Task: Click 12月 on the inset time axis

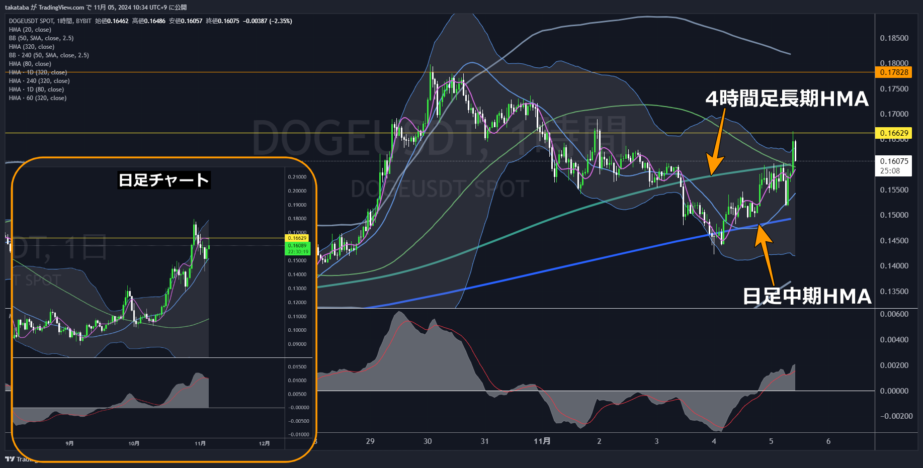Action: point(264,443)
